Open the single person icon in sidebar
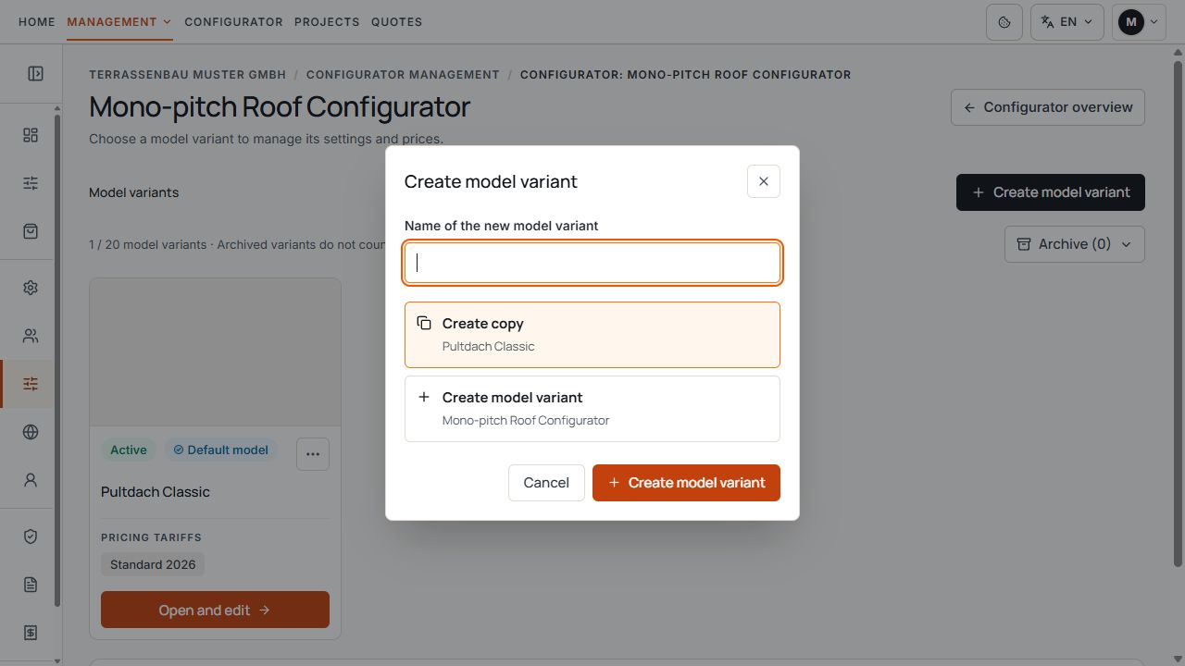 31,480
